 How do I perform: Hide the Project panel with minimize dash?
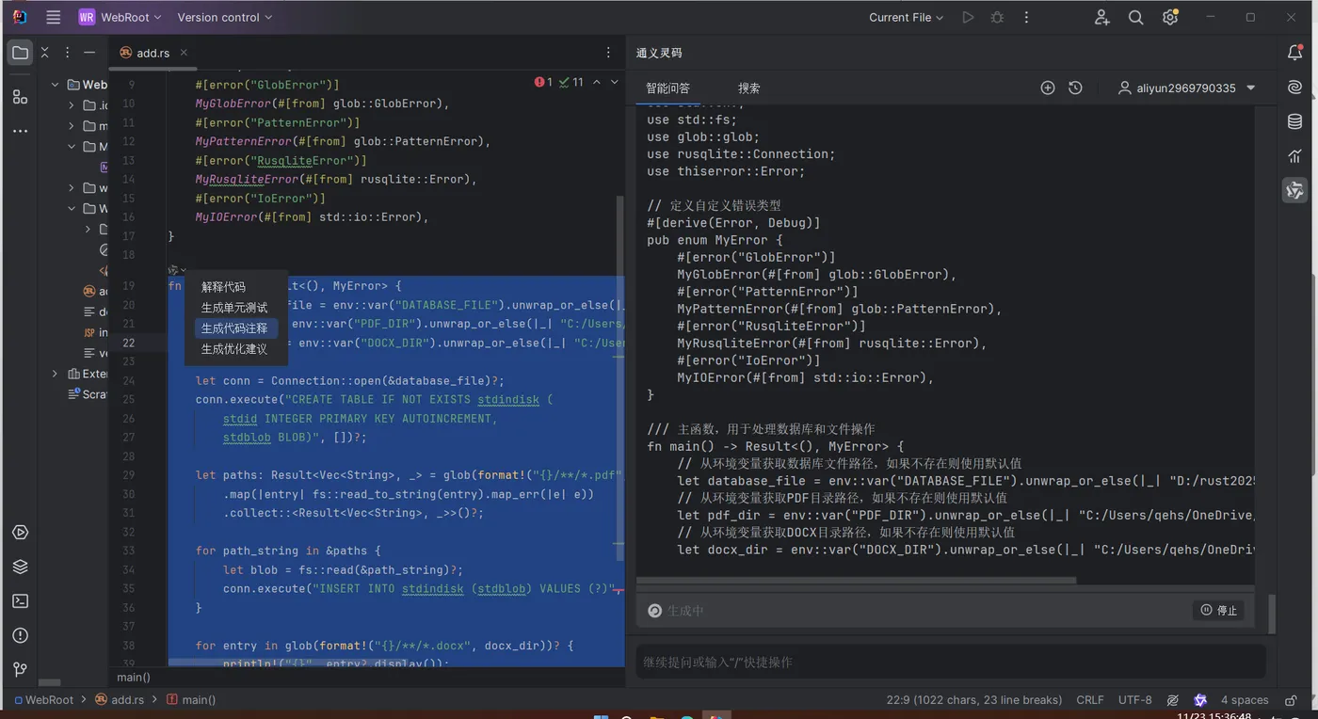click(89, 53)
